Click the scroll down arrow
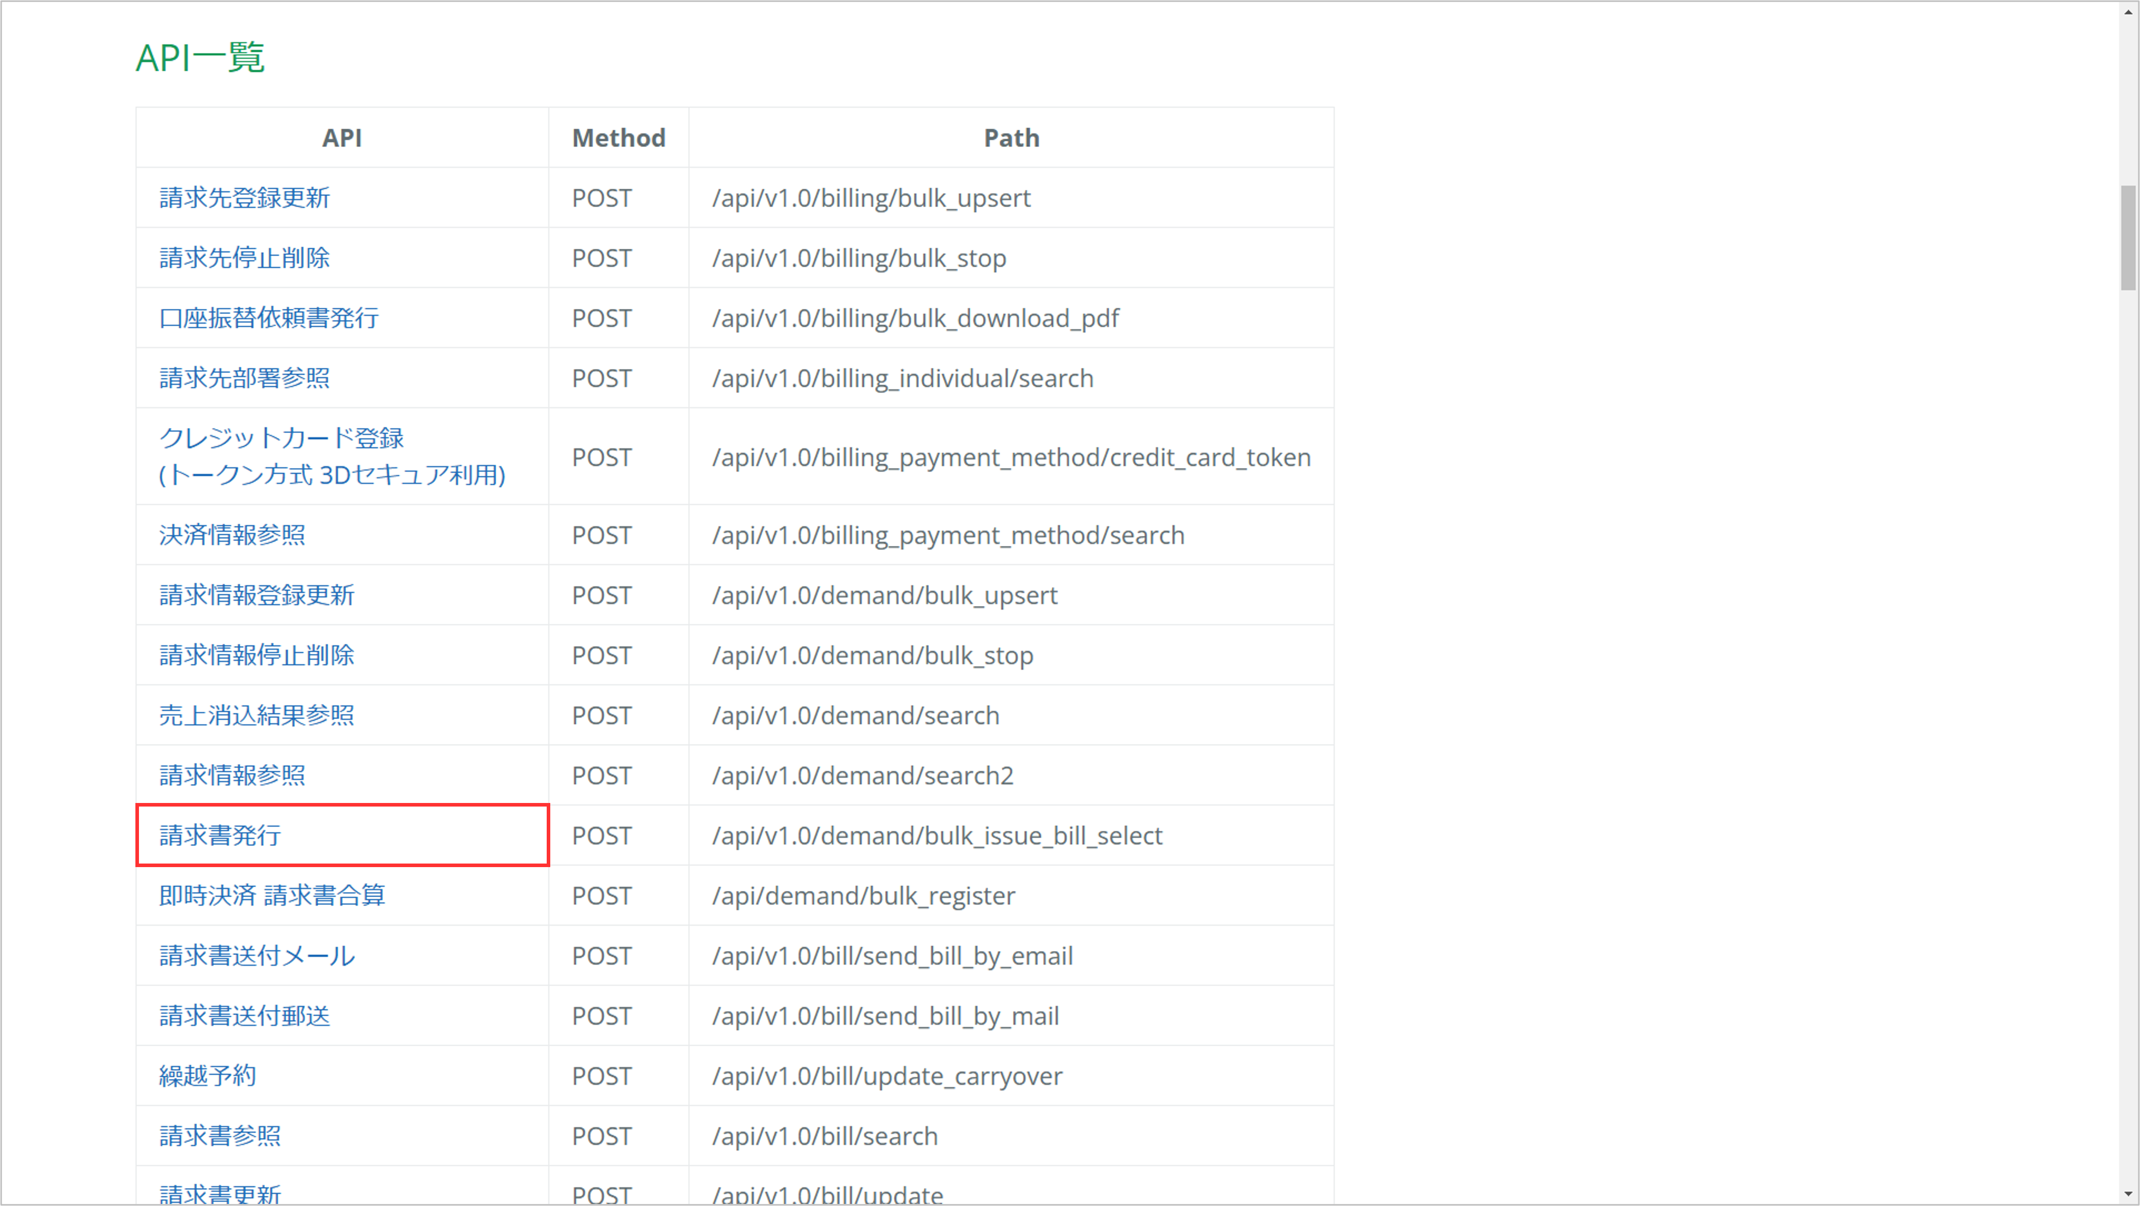 pyautogui.click(x=2128, y=1194)
